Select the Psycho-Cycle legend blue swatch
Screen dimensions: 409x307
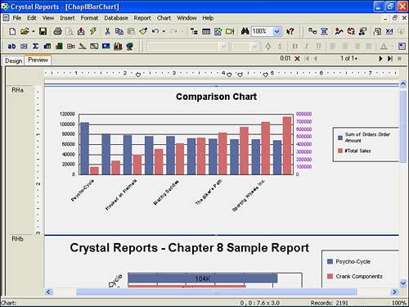(x=330, y=261)
